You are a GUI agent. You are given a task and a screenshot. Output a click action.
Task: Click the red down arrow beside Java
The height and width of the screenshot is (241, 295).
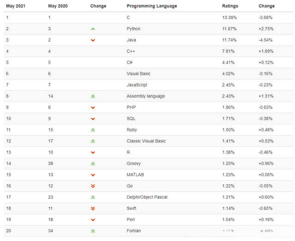point(93,41)
